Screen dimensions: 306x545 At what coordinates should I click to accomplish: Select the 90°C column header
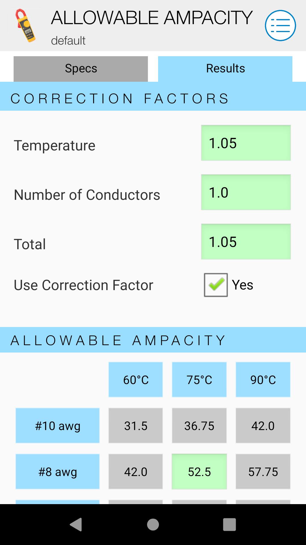[x=263, y=380]
